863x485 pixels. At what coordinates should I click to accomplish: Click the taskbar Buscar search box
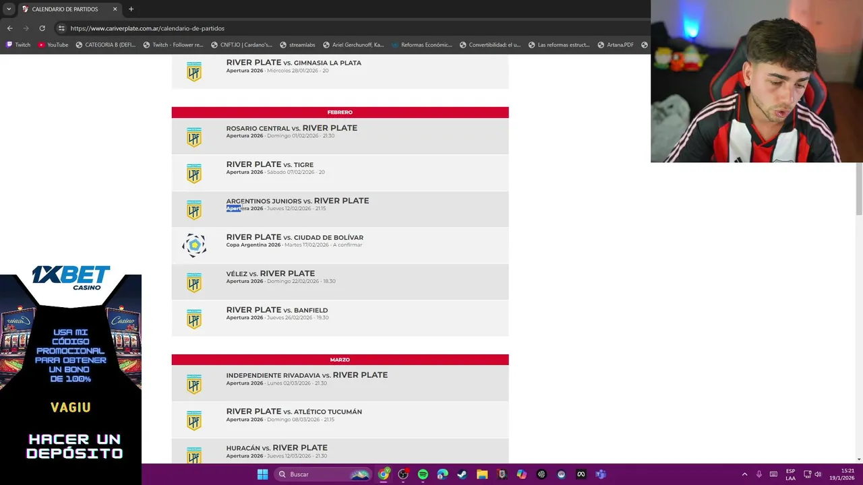tap(324, 474)
